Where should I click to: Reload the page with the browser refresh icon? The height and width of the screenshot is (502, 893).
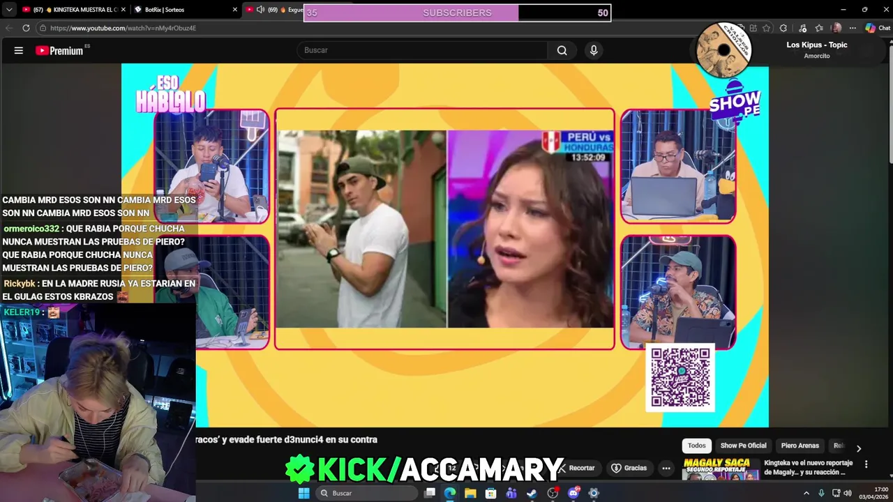tap(26, 28)
